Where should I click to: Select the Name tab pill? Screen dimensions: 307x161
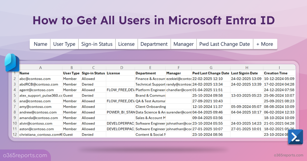coord(40,44)
